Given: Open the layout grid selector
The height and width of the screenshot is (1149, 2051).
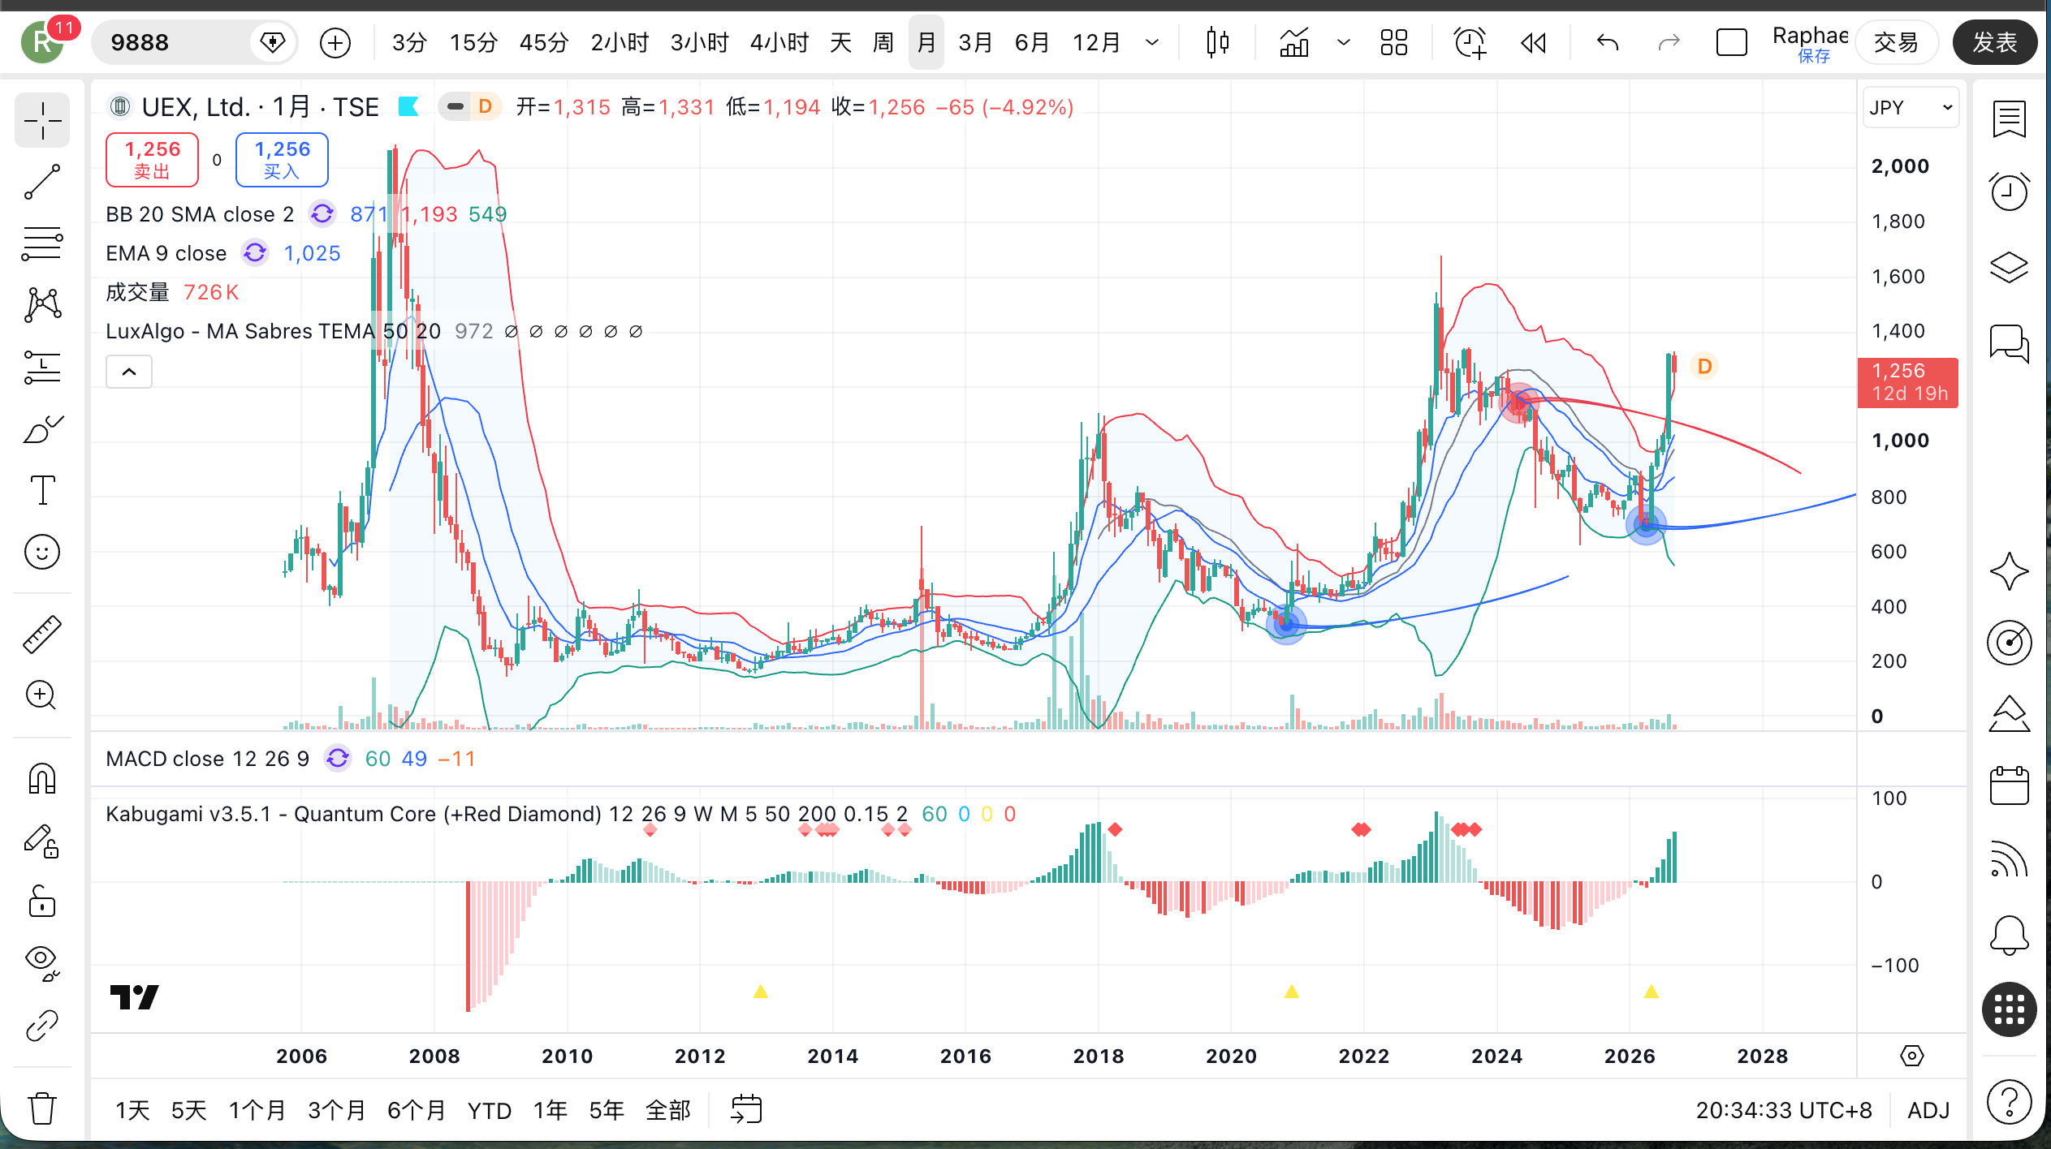Looking at the screenshot, I should (1394, 42).
